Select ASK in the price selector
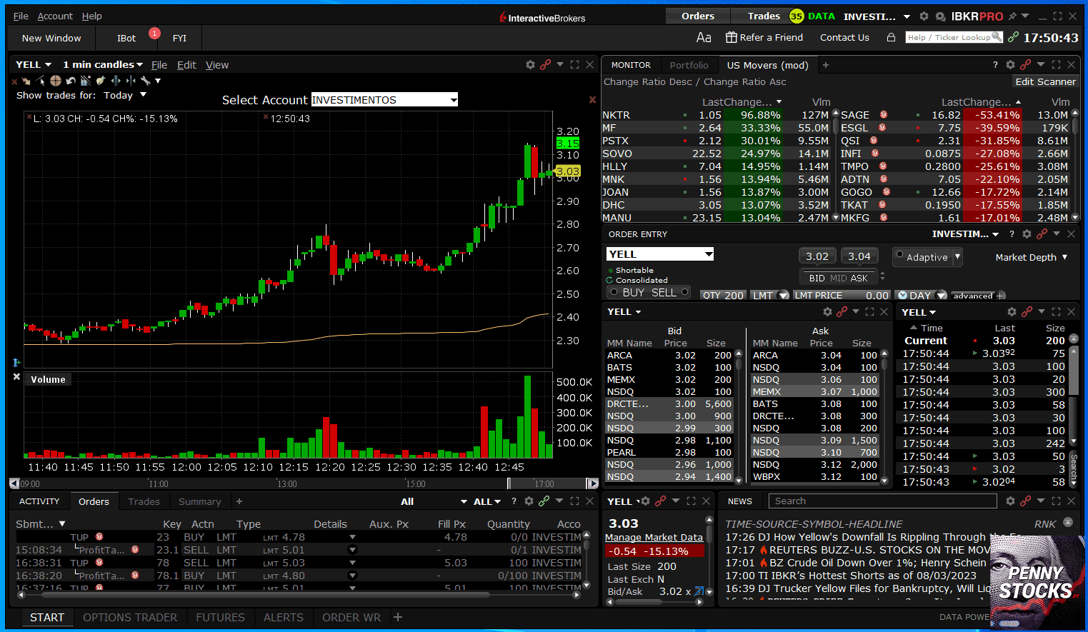Viewport: 1088px width, 632px height. click(x=859, y=278)
